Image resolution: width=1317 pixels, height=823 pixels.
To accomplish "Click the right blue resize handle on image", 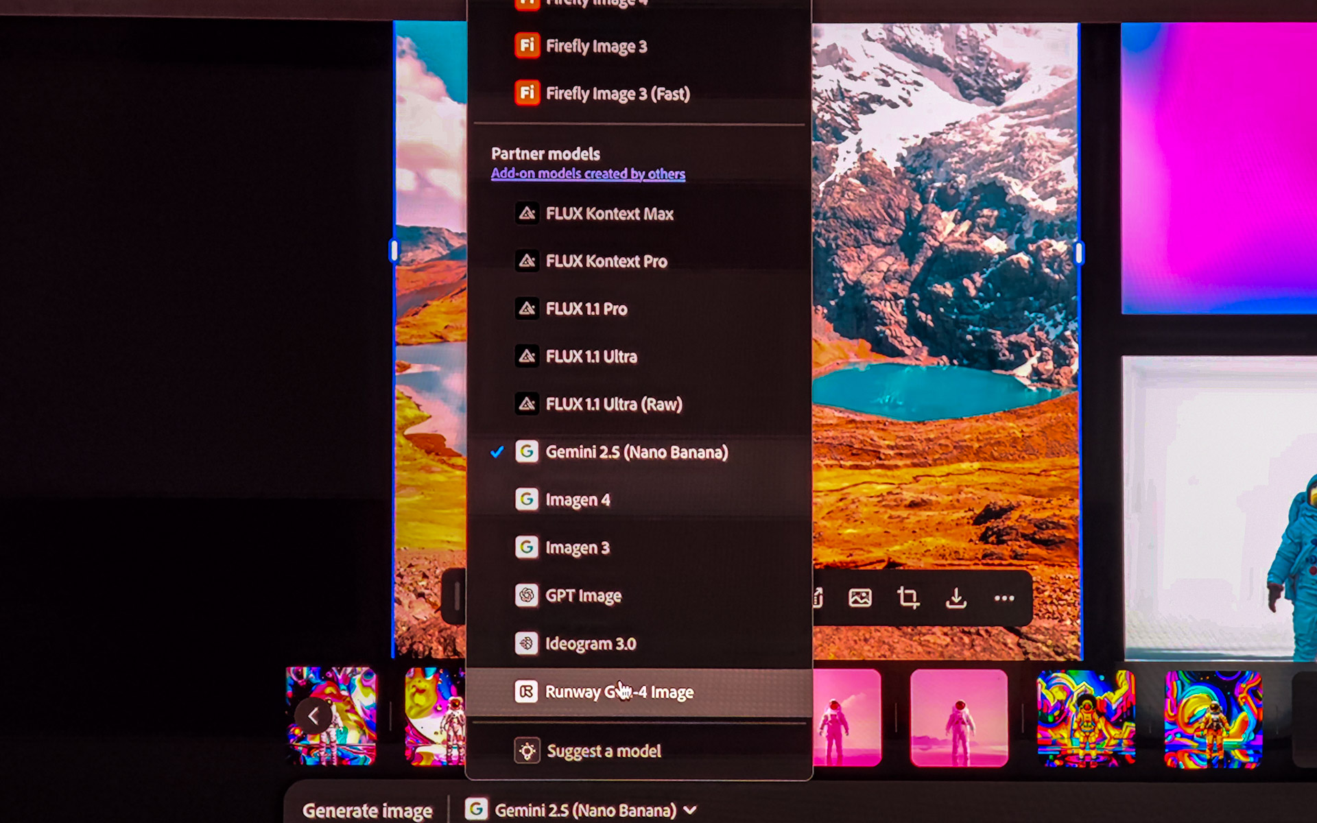I will 1079,253.
